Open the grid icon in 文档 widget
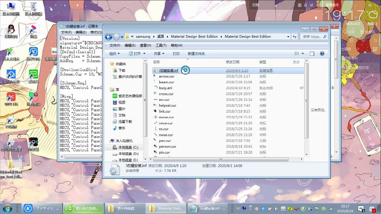Viewport: 381px width, 214px height. click(300, 5)
